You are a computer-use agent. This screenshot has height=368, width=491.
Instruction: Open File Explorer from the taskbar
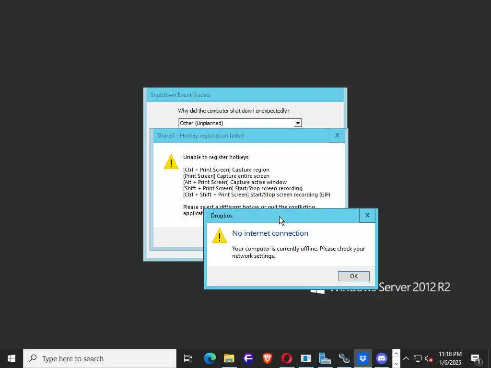click(229, 358)
